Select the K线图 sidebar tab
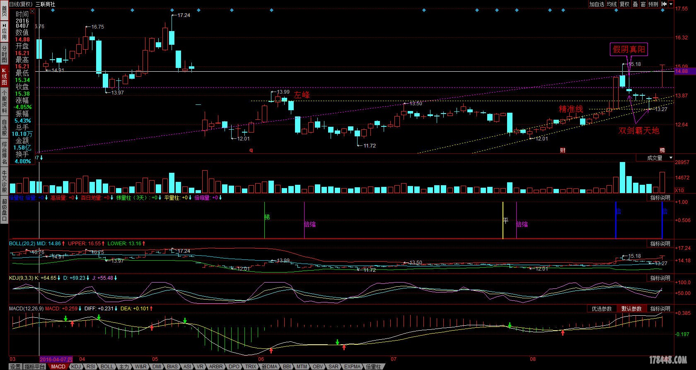This screenshot has width=696, height=370. pos(4,77)
